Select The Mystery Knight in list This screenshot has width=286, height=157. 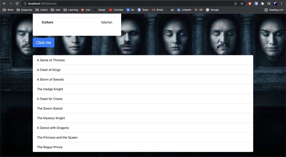coord(143,118)
